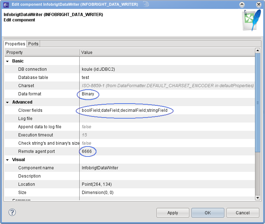Switch to the Ports tab

pyautogui.click(x=33, y=44)
